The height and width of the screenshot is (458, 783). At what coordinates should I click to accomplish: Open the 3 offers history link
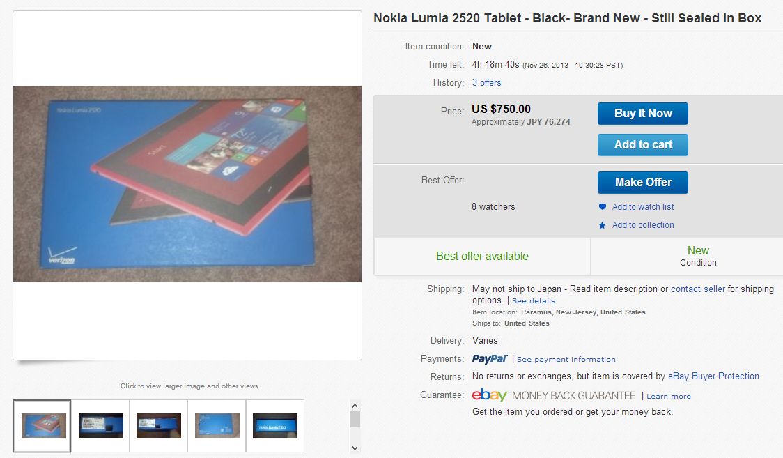pos(486,83)
